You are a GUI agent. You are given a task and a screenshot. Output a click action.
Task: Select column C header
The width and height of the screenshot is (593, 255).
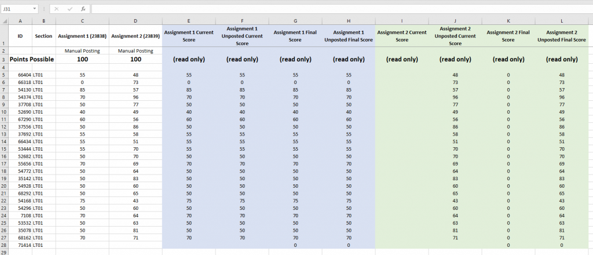[82, 21]
